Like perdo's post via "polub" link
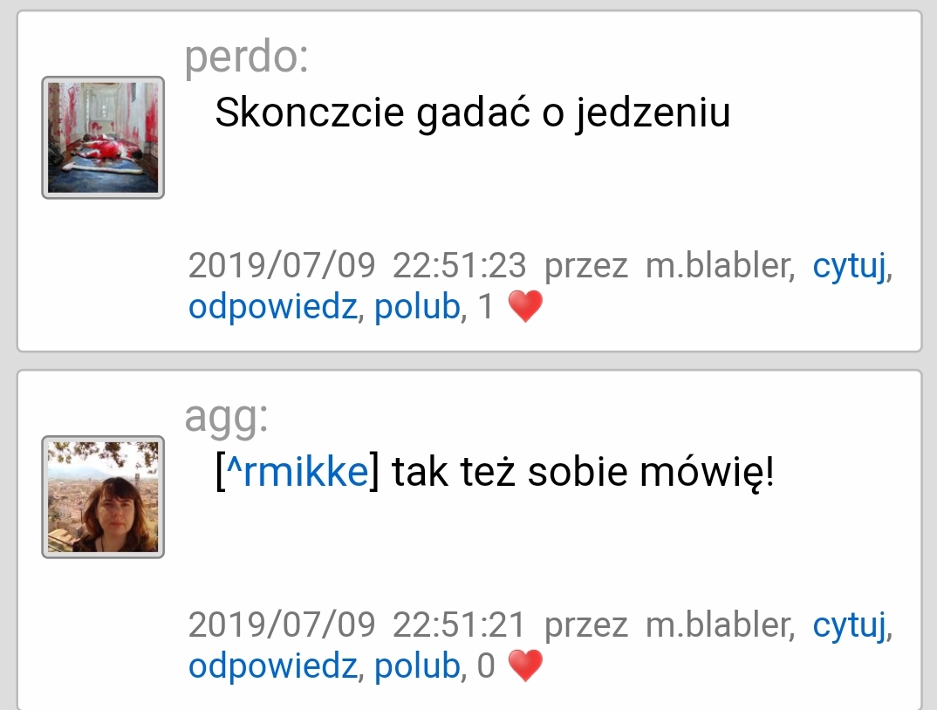Screen dimensions: 937x710 (x=416, y=307)
